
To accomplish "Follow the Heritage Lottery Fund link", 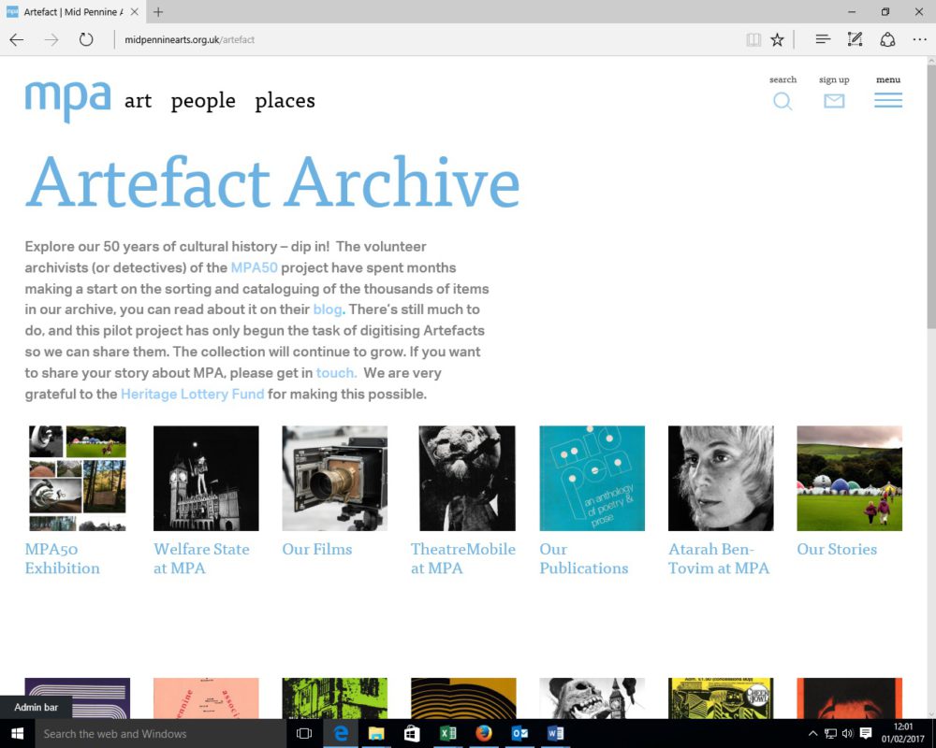I will pos(192,395).
